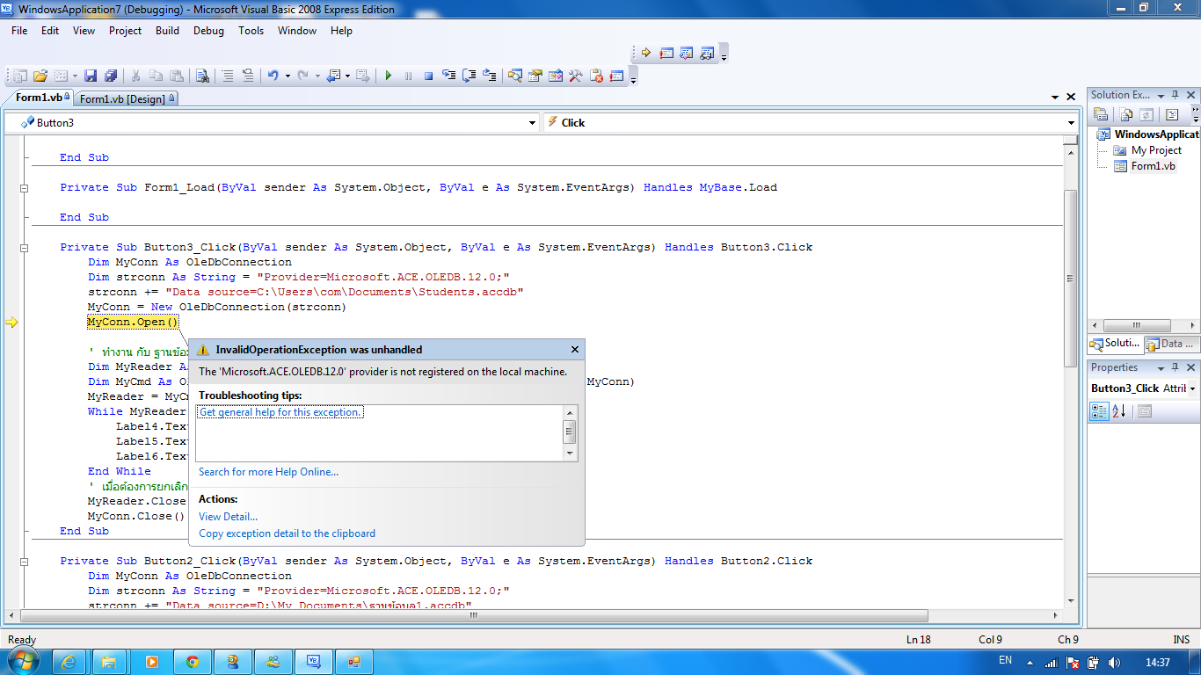Click the code editor horizontal scrollbar thumb
Viewport: 1201px width, 675px height.
click(475, 616)
